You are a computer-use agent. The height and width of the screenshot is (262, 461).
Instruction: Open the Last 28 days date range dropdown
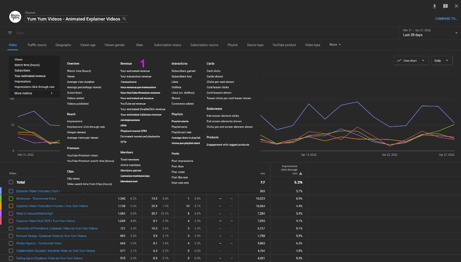tap(429, 33)
